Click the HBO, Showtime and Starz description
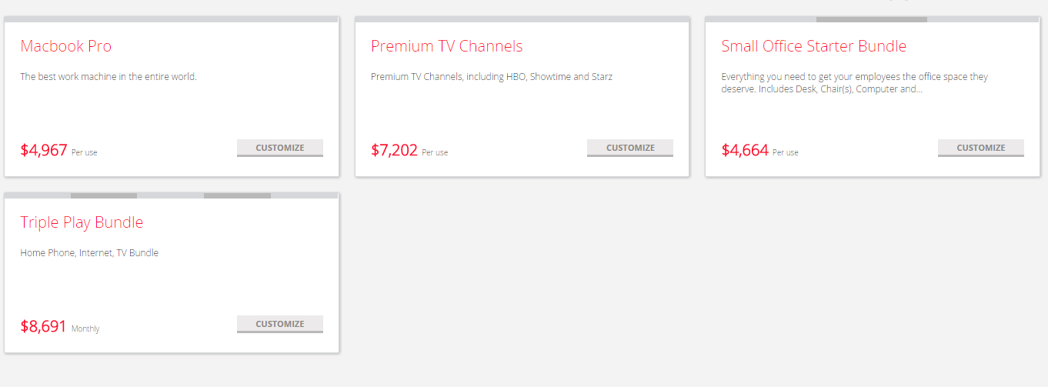Viewport: 1048px width, 387px height. pyautogui.click(x=492, y=77)
